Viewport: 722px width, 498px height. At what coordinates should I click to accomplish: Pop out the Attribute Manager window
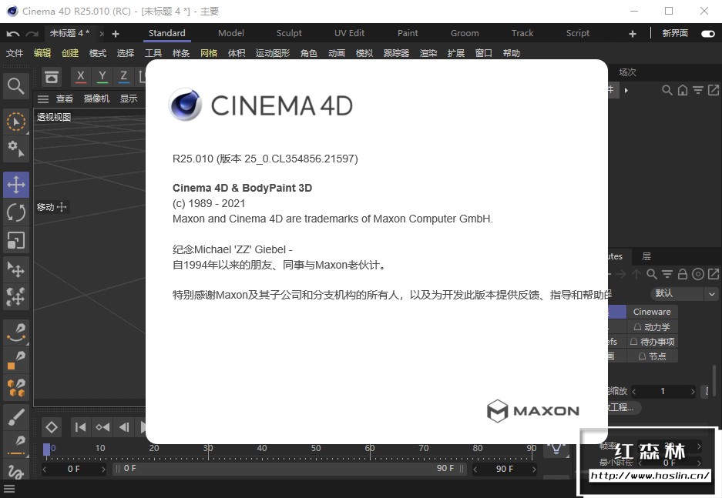point(714,275)
